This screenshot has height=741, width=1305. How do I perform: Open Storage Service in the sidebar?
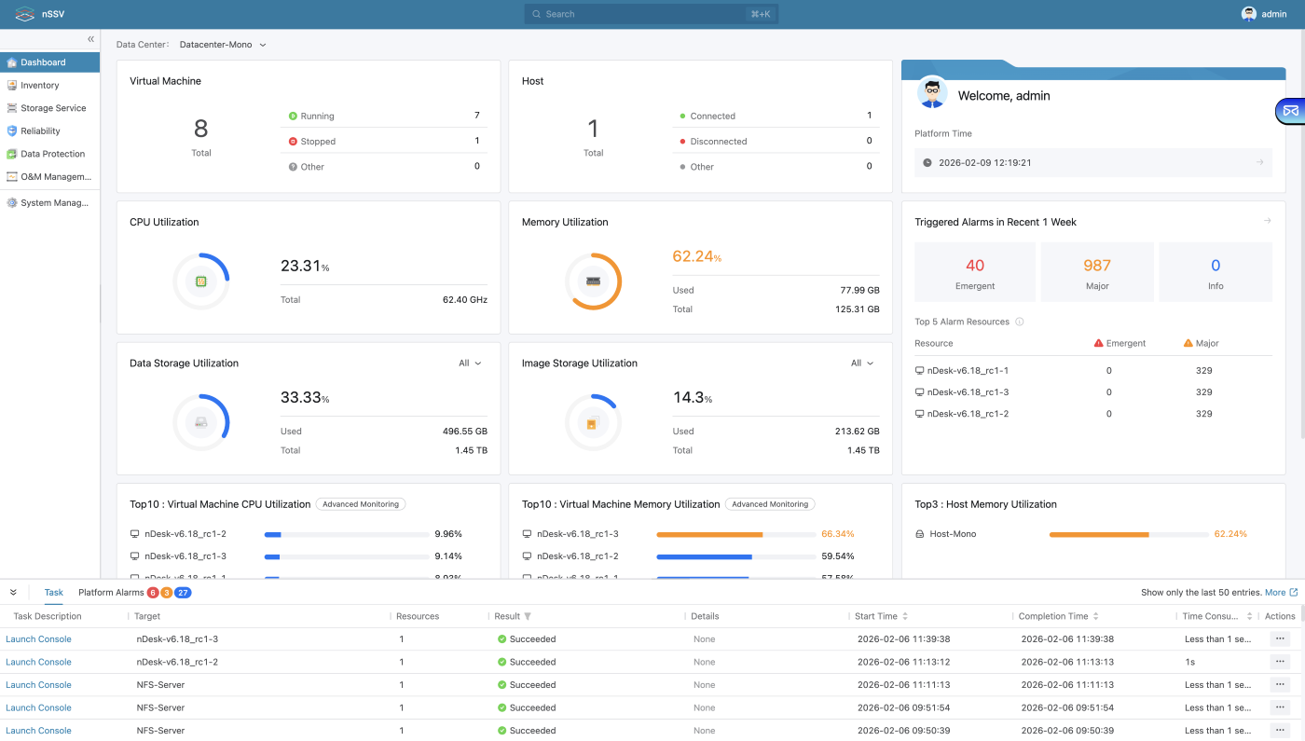pyautogui.click(x=53, y=108)
